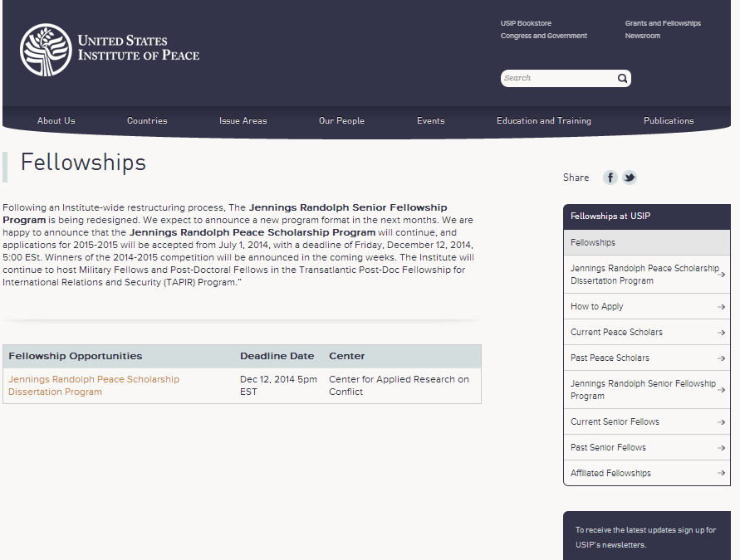Image resolution: width=740 pixels, height=560 pixels.
Task: Open the Issue Areas menu
Action: point(243,121)
